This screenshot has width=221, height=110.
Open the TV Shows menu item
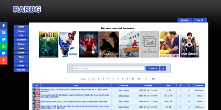point(21,40)
